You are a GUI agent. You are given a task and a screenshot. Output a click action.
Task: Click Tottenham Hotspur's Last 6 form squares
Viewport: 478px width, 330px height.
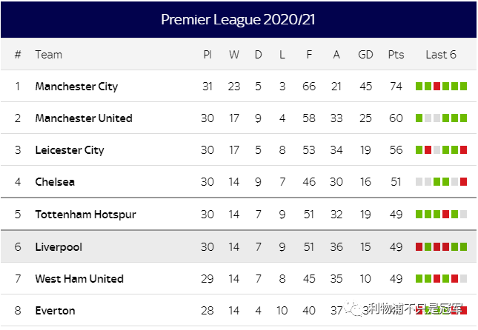click(441, 215)
